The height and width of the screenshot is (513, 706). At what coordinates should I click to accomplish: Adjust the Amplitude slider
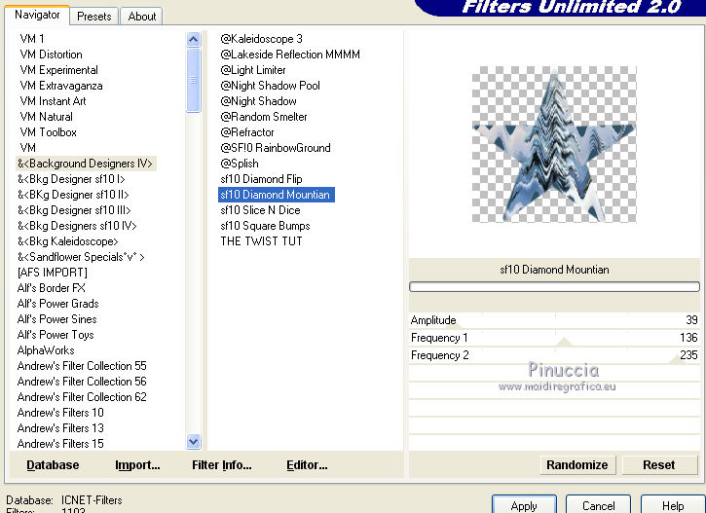[554, 320]
